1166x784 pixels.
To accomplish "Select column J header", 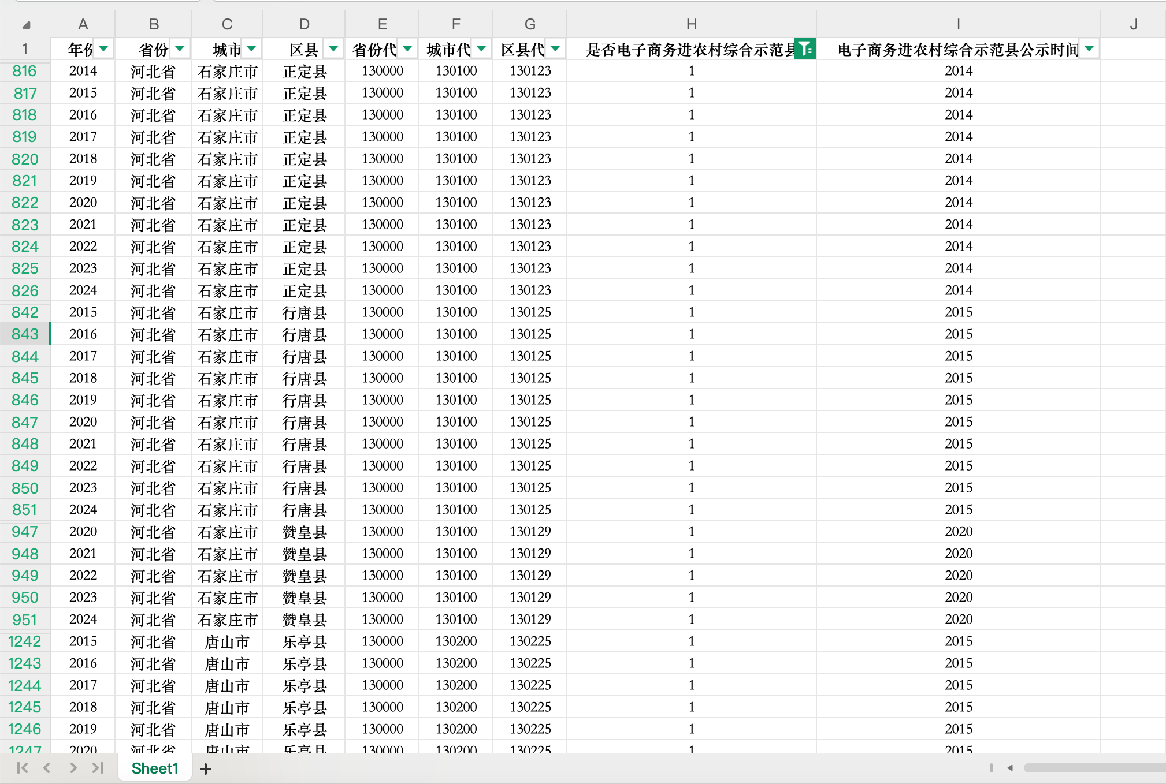I will (1133, 24).
